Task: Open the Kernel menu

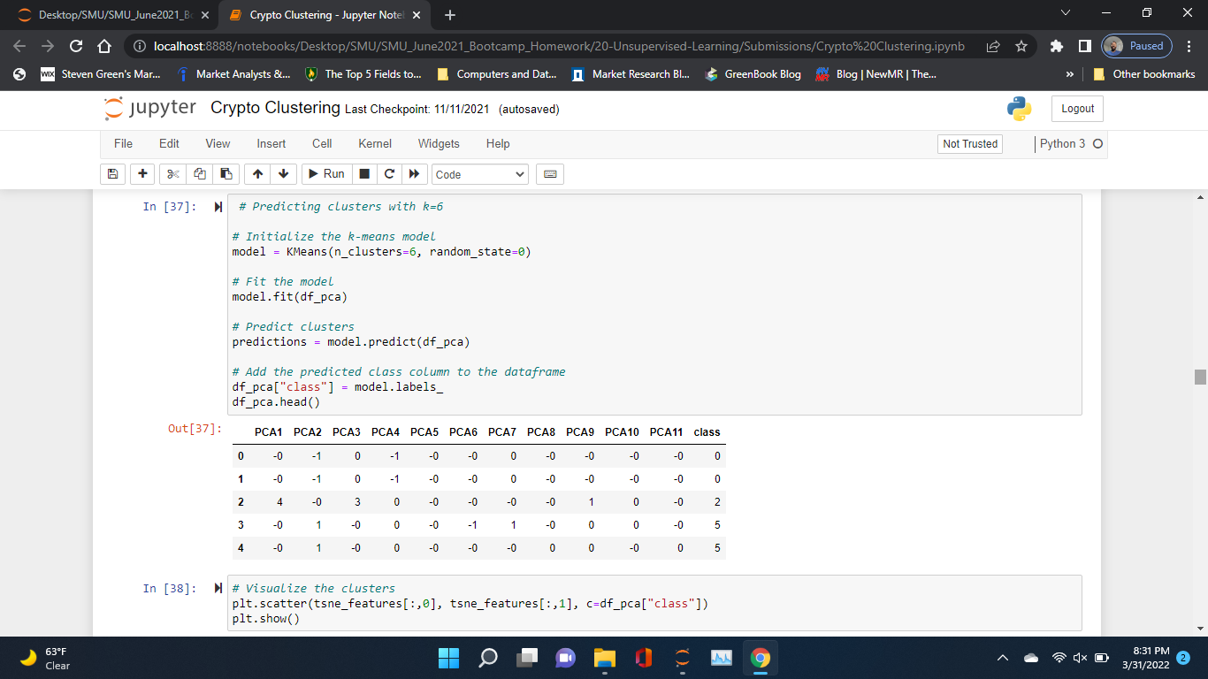Action: pyautogui.click(x=375, y=143)
